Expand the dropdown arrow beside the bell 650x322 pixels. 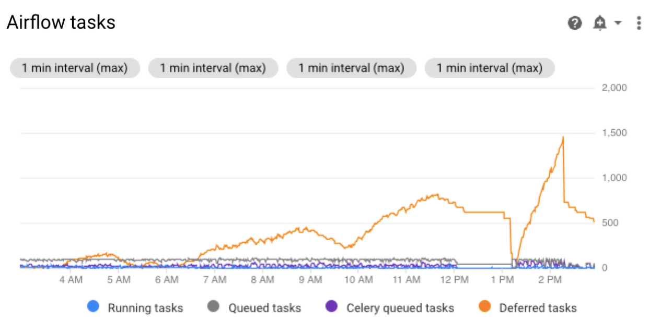tap(618, 23)
